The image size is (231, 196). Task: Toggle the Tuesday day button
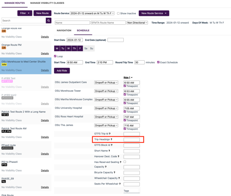pyautogui.click(x=63, y=48)
